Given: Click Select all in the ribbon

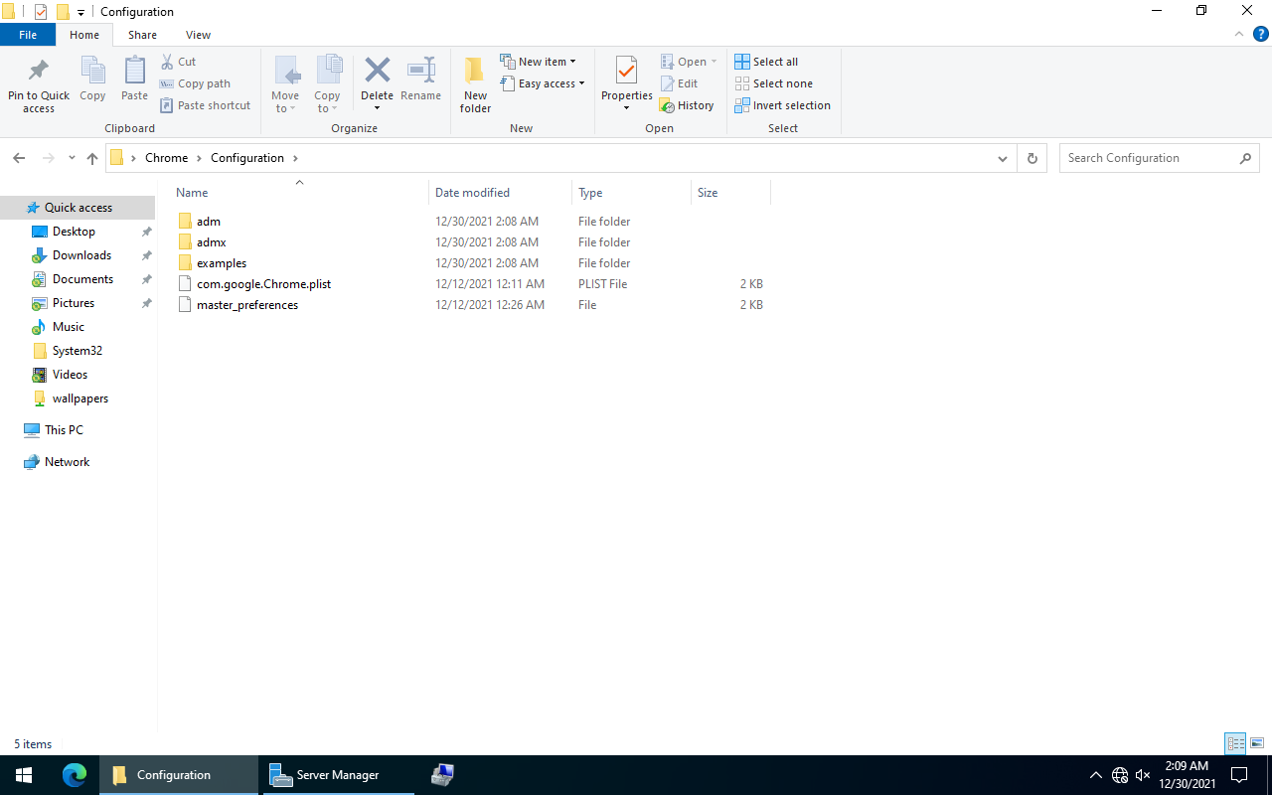Looking at the screenshot, I should 766,62.
